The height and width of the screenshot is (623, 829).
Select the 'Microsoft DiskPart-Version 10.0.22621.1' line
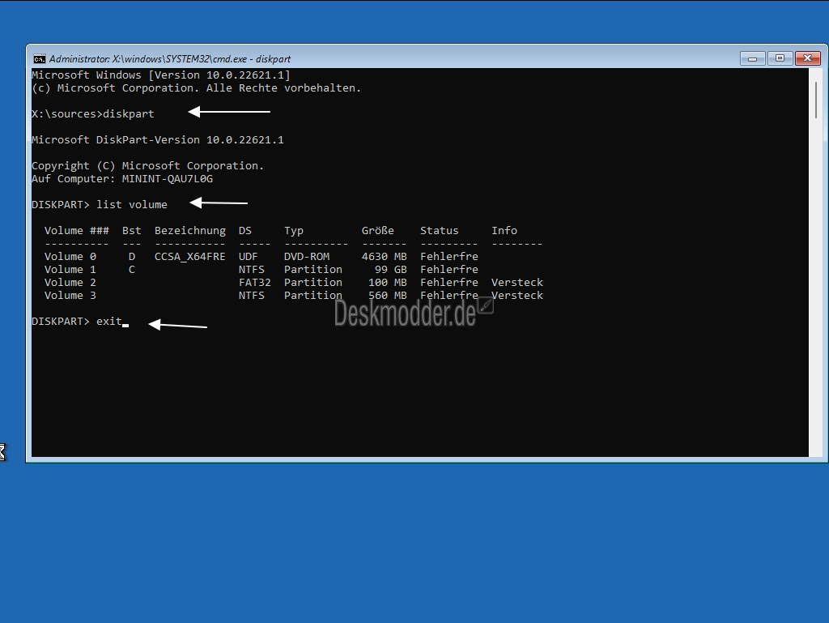[158, 139]
